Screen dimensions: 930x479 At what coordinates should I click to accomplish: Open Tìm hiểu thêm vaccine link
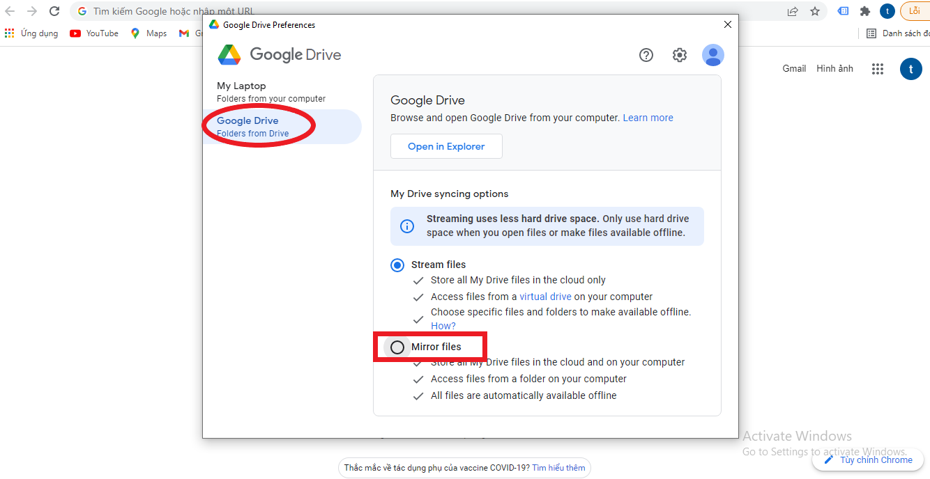[x=558, y=468]
